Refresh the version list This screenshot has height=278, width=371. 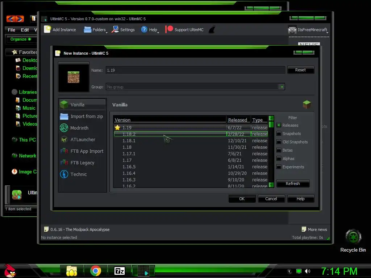(x=293, y=184)
